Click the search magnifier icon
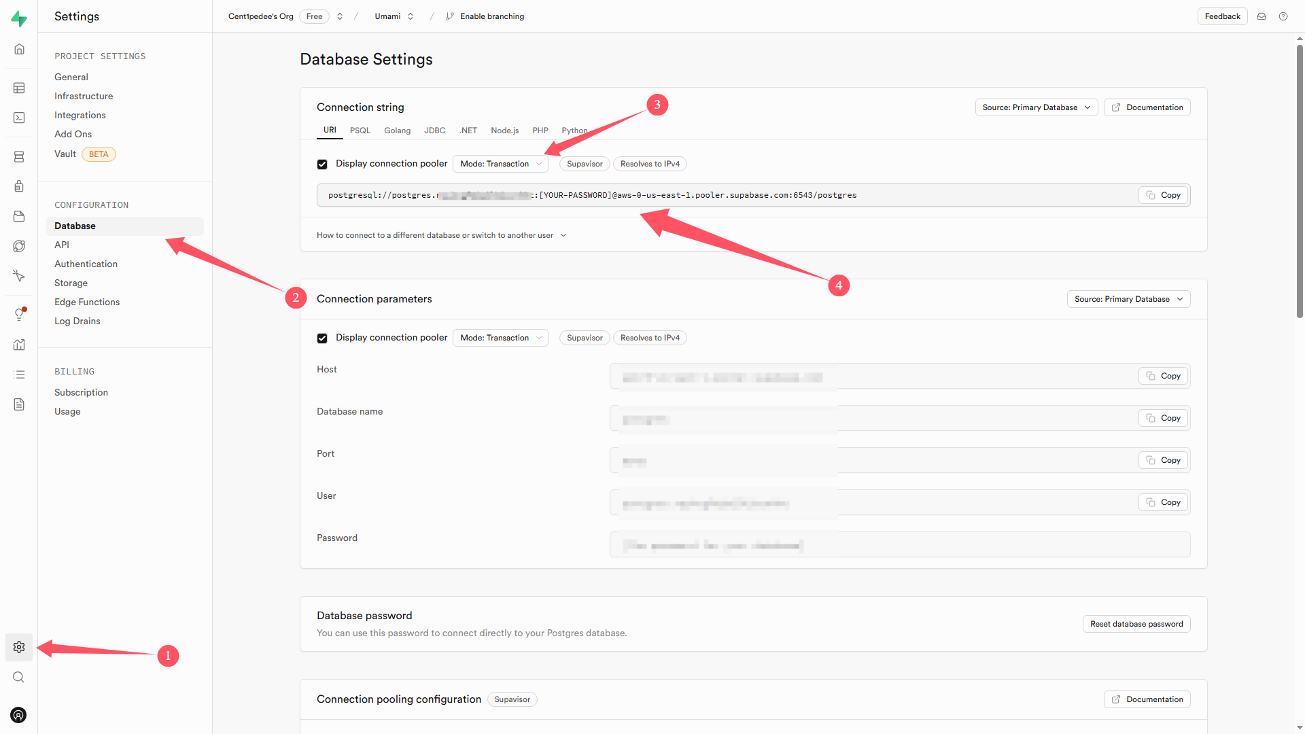This screenshot has height=734, width=1305. (19, 677)
